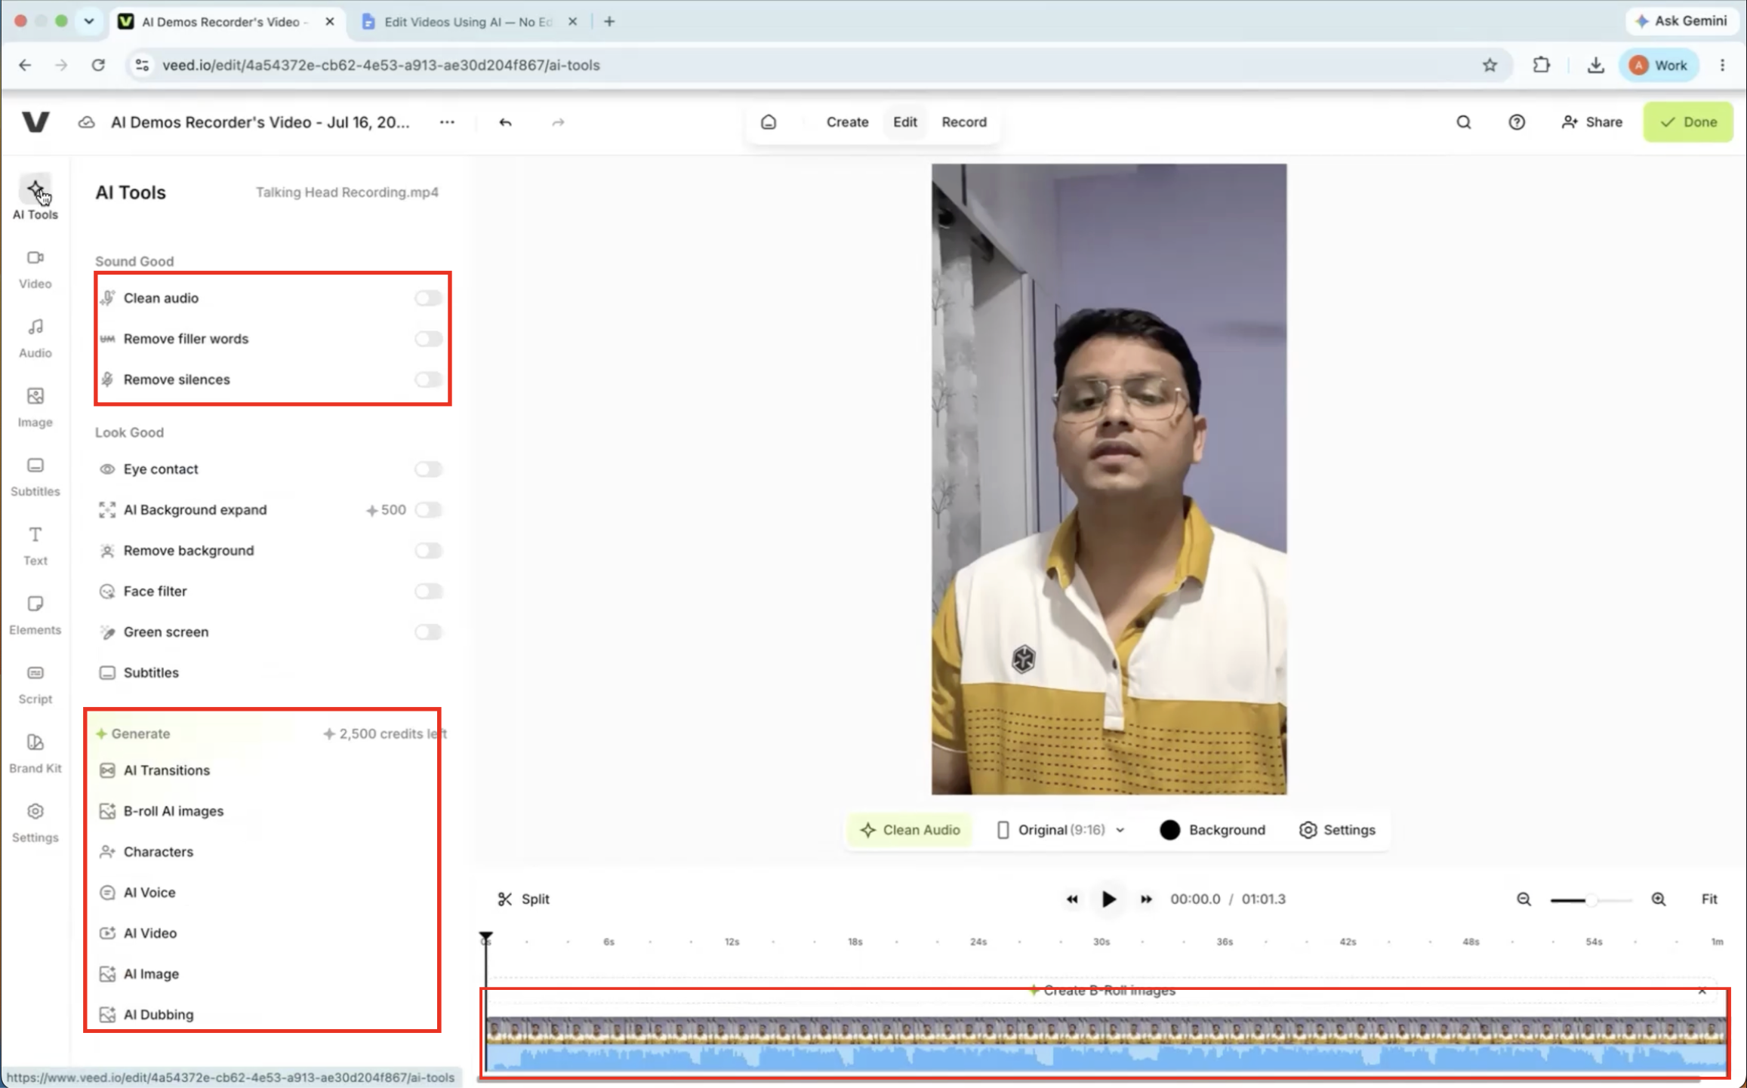Undo the last edit

pyautogui.click(x=505, y=122)
